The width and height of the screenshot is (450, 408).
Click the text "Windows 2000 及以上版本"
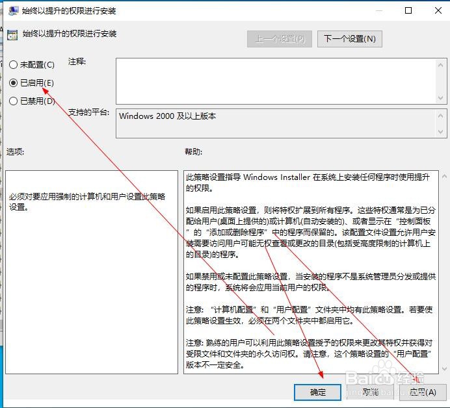click(x=167, y=116)
